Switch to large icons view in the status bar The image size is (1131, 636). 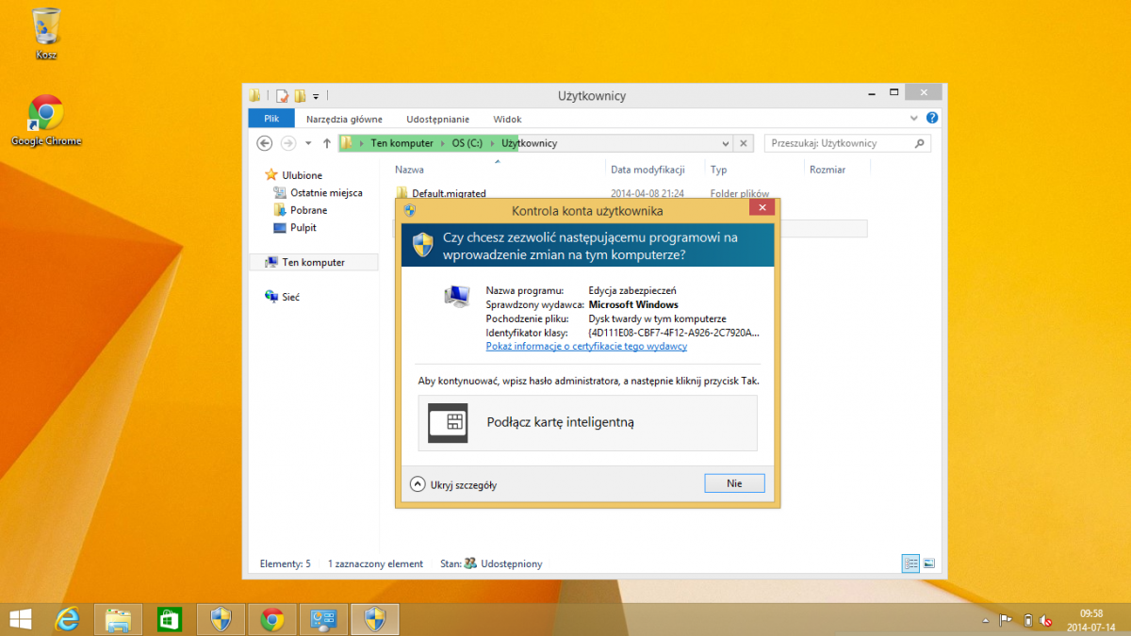(x=928, y=563)
